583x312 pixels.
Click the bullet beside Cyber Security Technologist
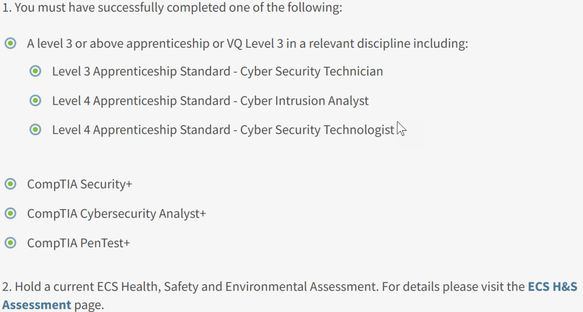[x=35, y=130]
